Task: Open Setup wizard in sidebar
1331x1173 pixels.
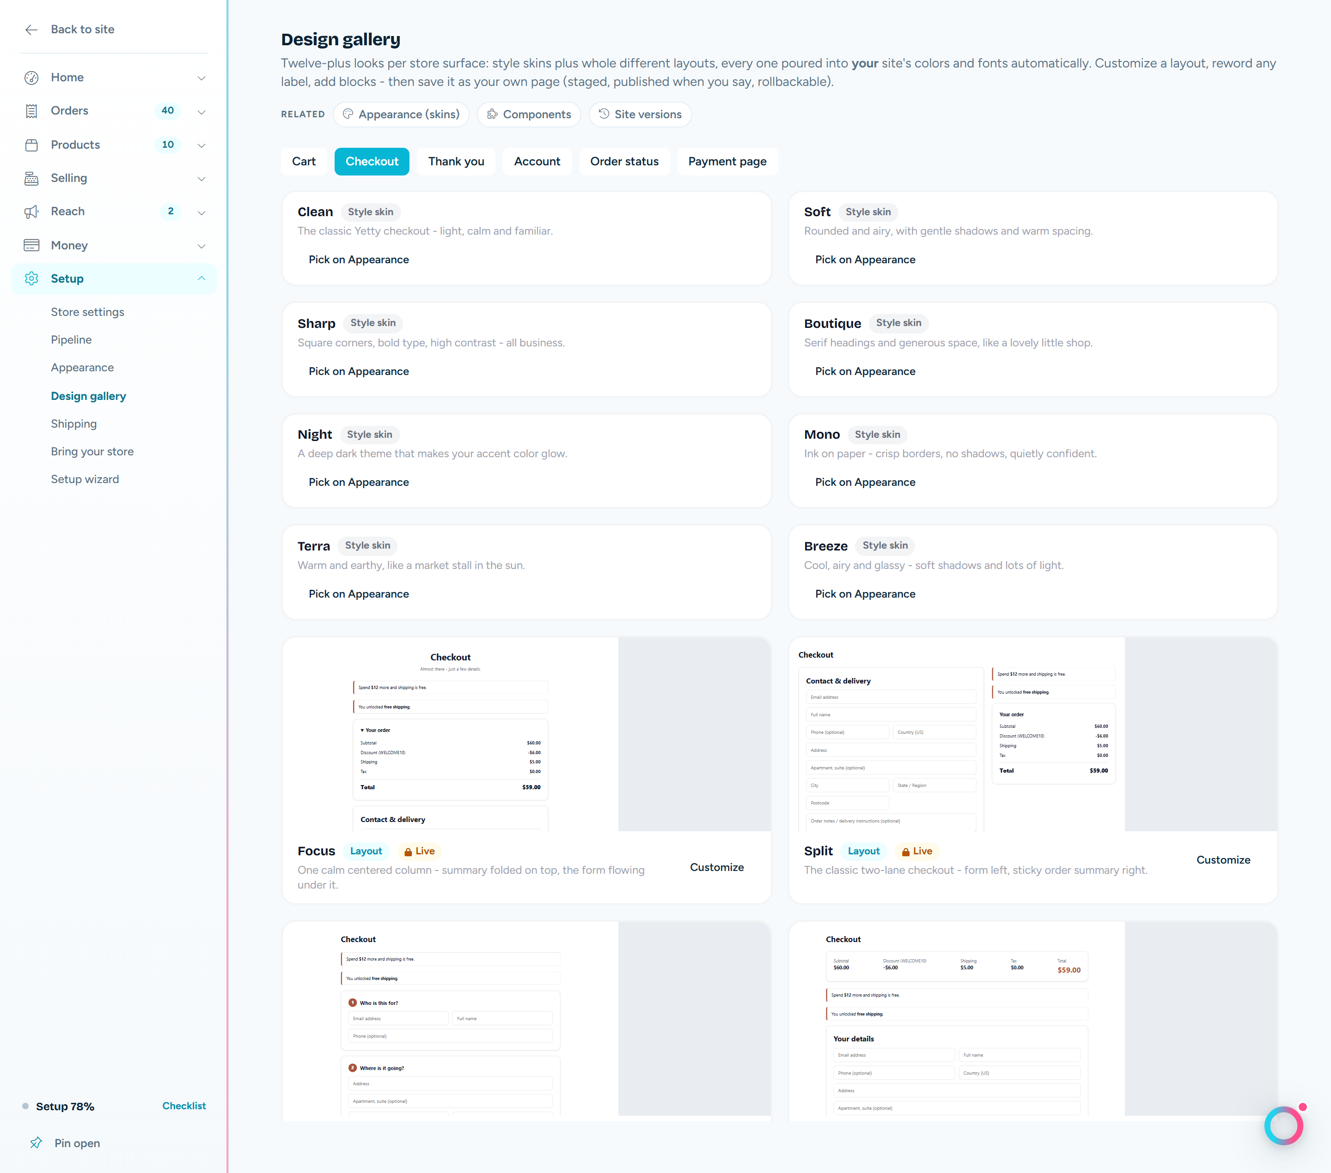Action: 85,479
